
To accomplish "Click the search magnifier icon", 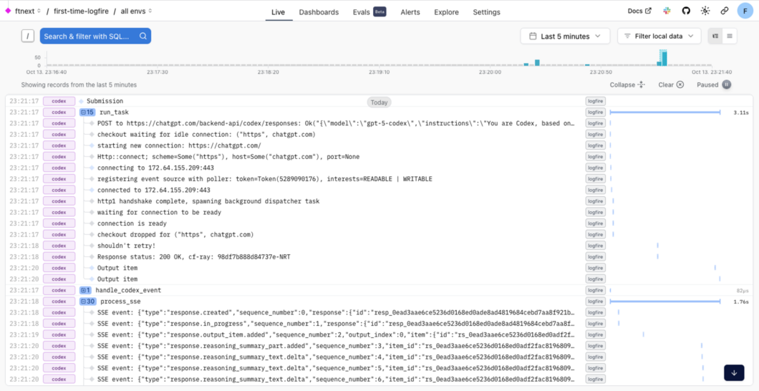I will [143, 36].
